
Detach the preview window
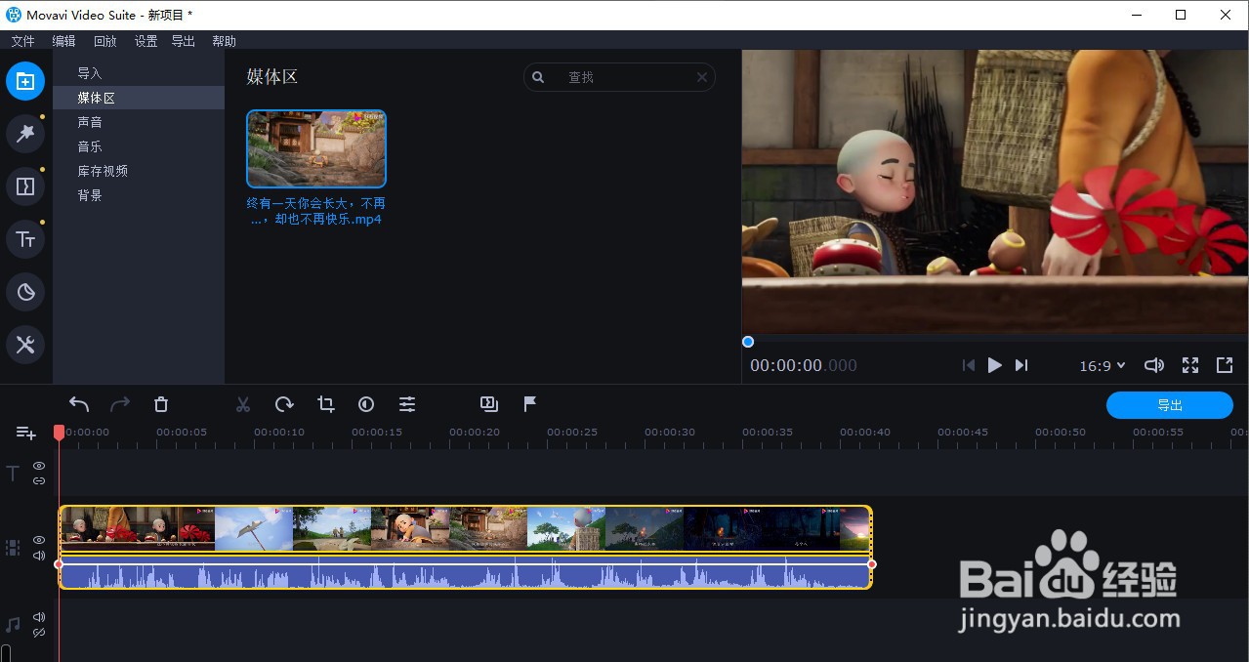coord(1225,365)
